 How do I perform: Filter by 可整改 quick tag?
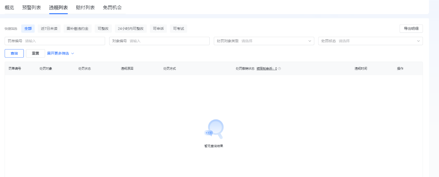point(103,29)
